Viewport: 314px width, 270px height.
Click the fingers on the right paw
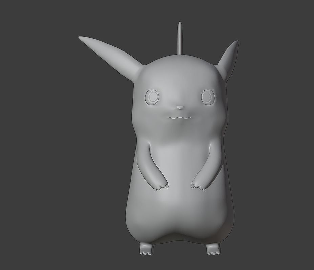click(198, 187)
